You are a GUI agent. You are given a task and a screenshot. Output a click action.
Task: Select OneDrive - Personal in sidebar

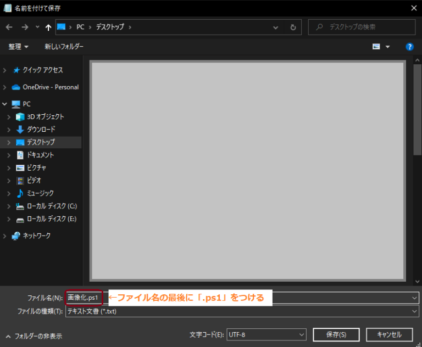pyautogui.click(x=45, y=87)
